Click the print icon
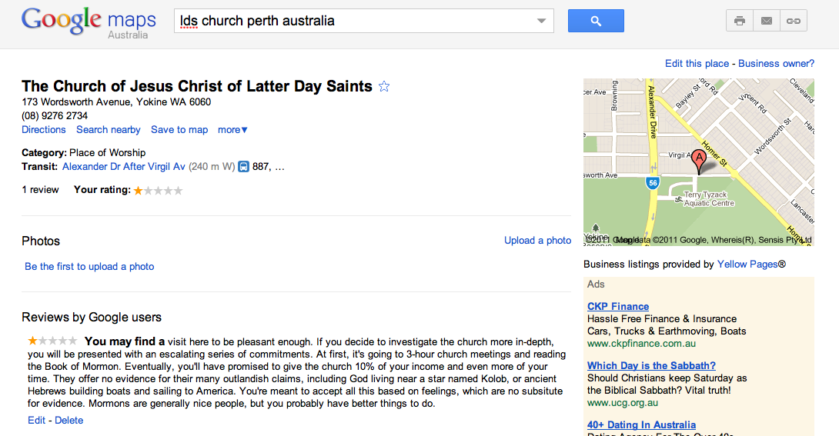This screenshot has height=436, width=839. (740, 21)
